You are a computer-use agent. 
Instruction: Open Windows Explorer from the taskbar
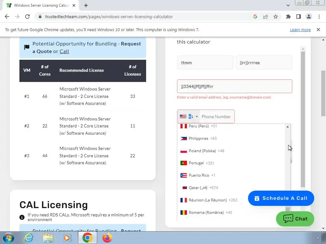coord(48,238)
